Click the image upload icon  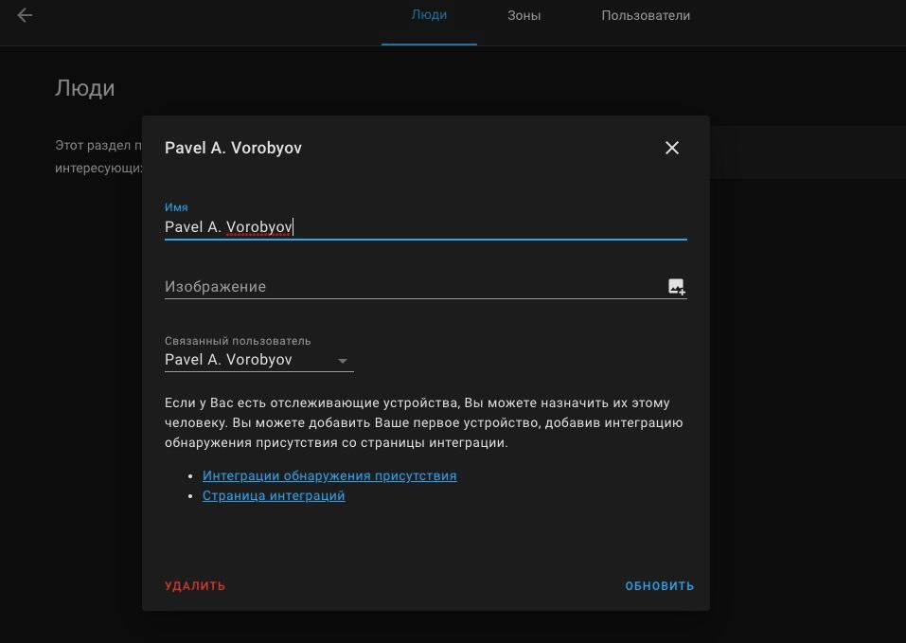point(676,286)
